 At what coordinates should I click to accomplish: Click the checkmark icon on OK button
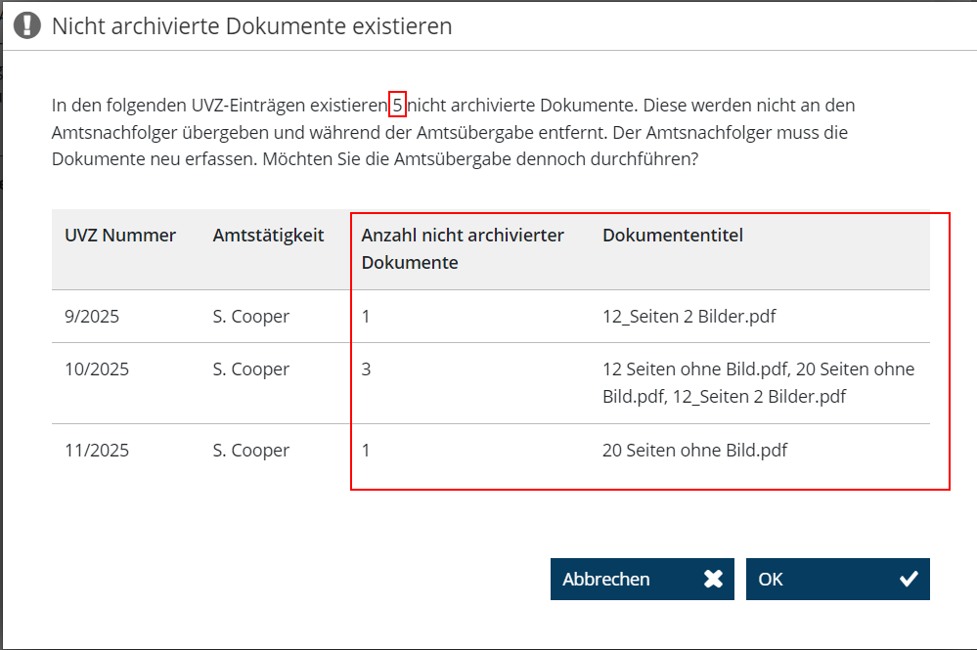point(909,579)
